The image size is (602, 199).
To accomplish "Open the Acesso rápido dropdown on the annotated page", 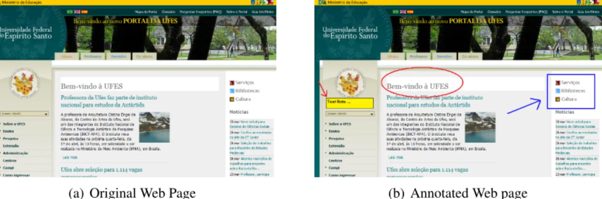I will click(x=351, y=113).
